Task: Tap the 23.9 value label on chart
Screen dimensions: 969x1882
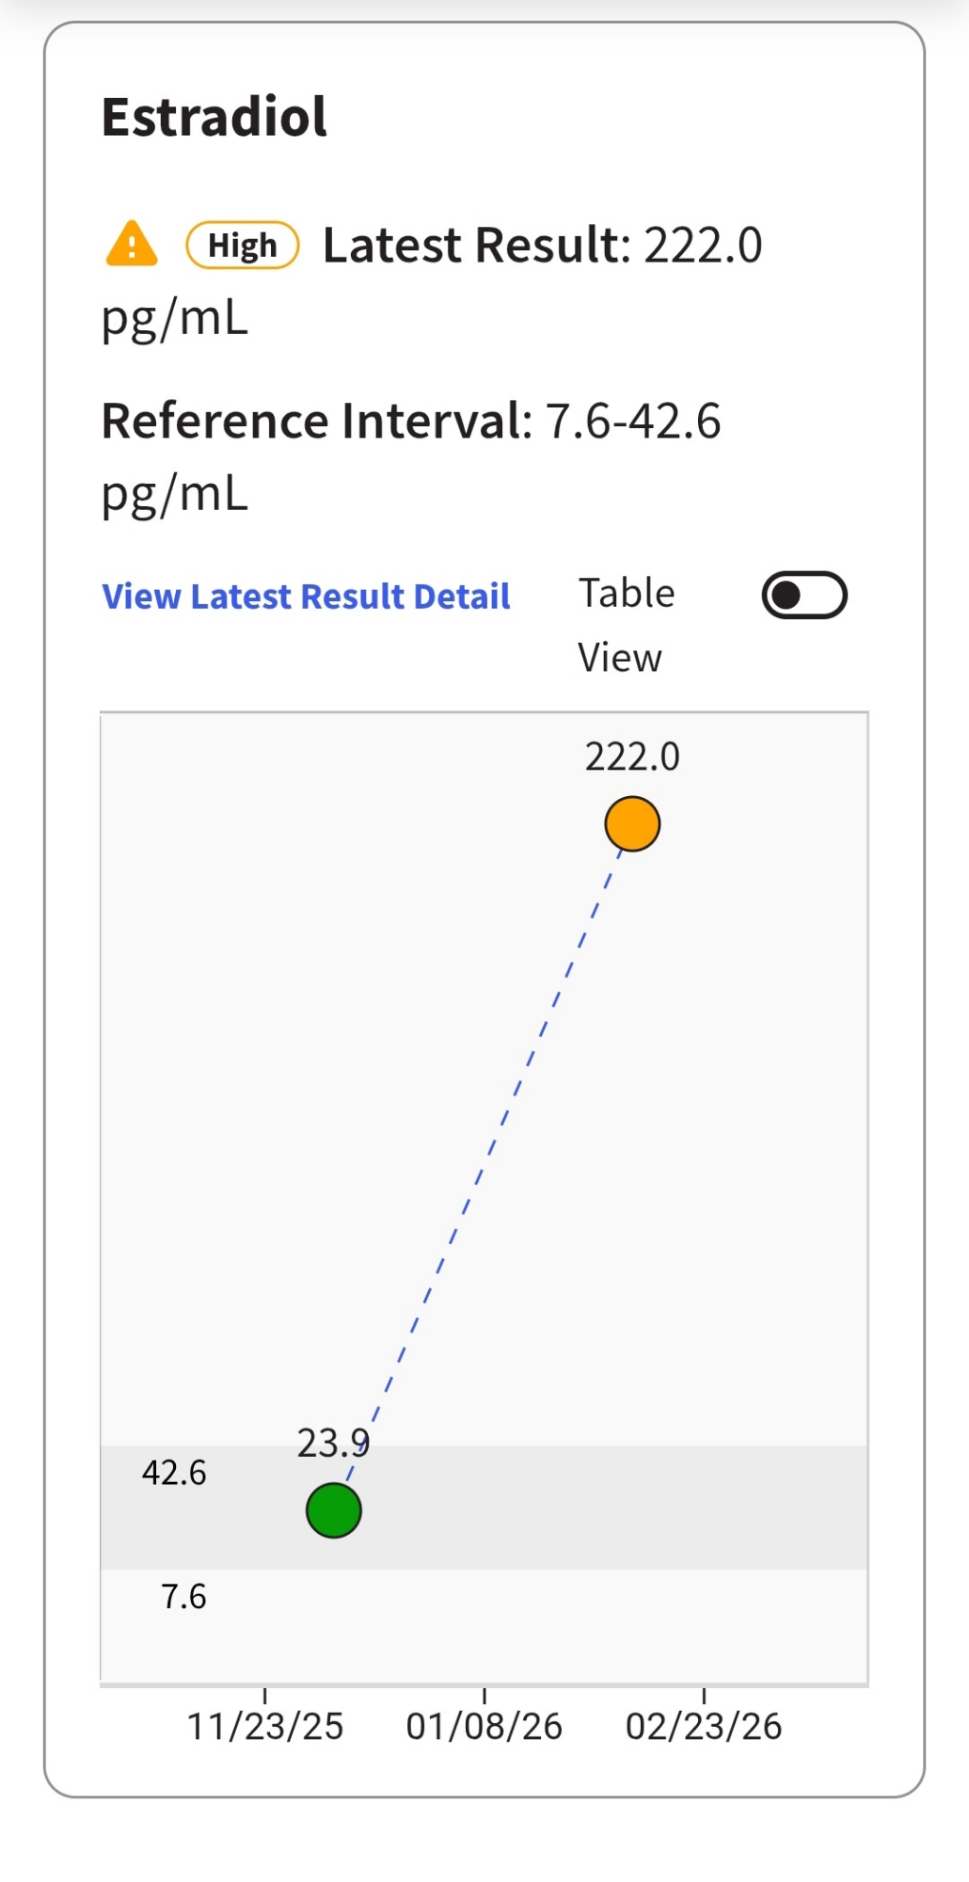Action: coord(332,1443)
